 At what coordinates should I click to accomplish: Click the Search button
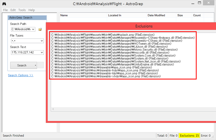22,66
